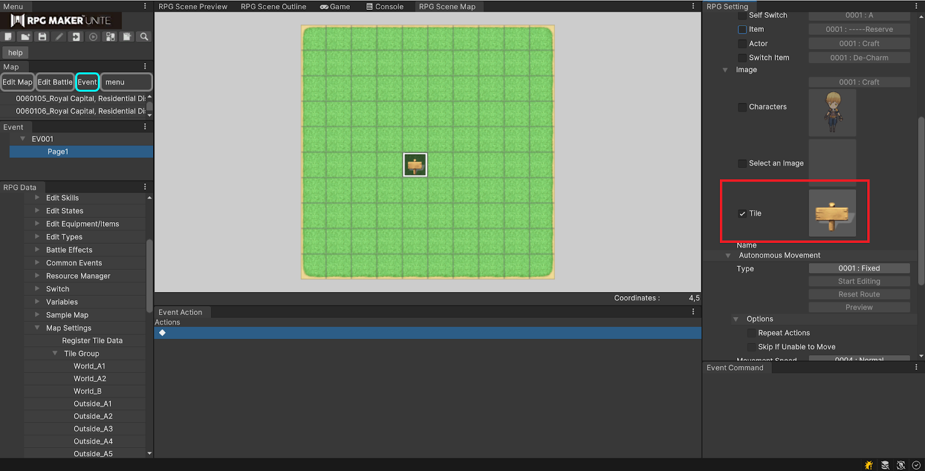Screen dimensions: 925x471
Task: Switch to the RPG Scene Outline tab
Action: (x=273, y=6)
